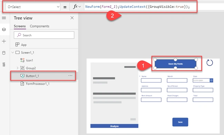Open Button1_1 more options ellipsis
This screenshot has width=224, height=135.
pyautogui.click(x=70, y=76)
